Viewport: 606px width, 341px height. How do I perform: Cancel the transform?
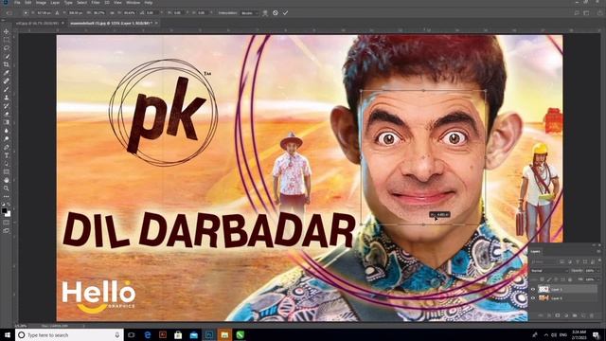276,12
